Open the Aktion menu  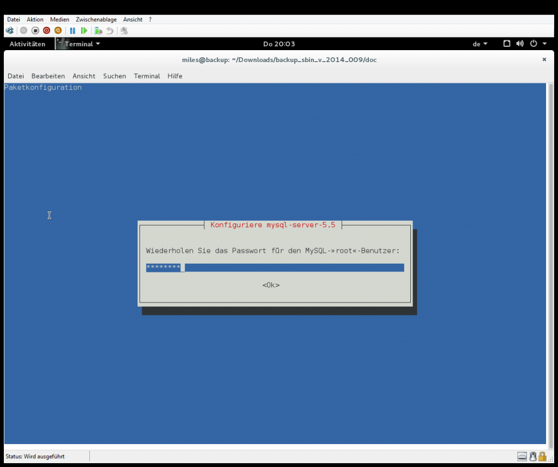[x=35, y=20]
